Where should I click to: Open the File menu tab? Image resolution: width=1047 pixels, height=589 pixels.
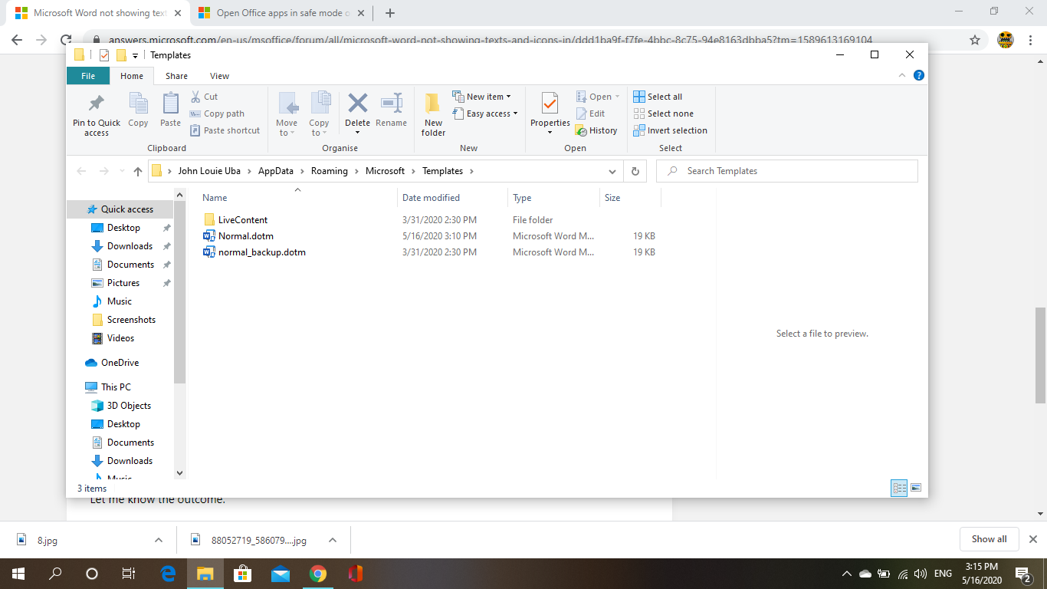click(88, 76)
